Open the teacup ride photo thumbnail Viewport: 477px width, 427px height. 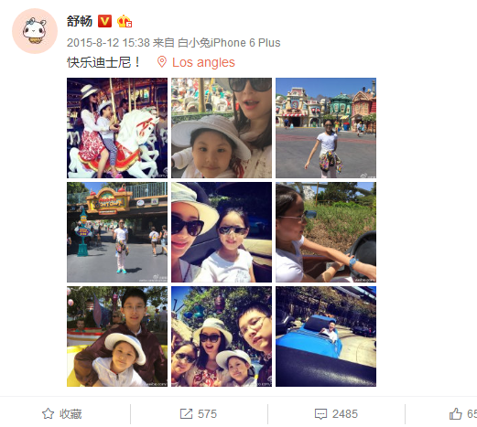(x=117, y=336)
